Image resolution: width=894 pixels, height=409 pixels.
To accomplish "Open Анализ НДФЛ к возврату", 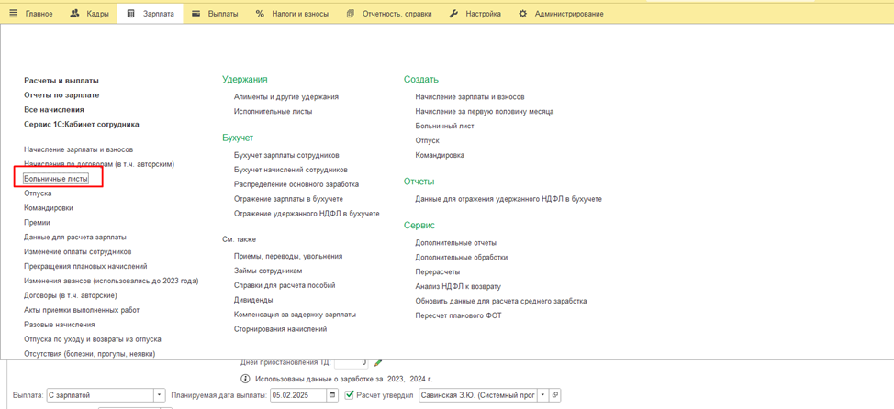I will (x=458, y=286).
